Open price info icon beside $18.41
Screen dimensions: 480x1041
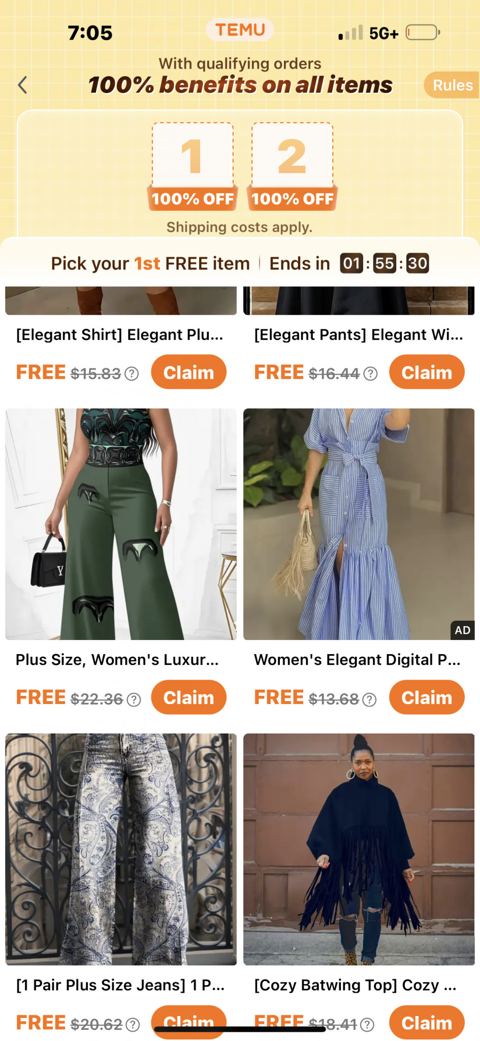367,1025
